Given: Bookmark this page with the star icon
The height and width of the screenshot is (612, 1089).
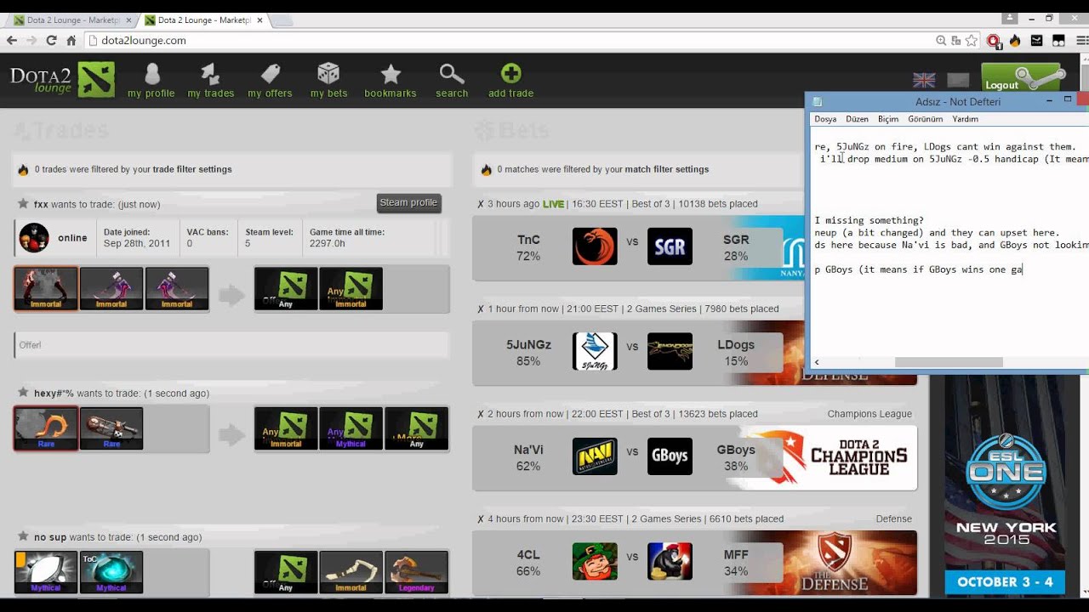Looking at the screenshot, I should tap(971, 40).
